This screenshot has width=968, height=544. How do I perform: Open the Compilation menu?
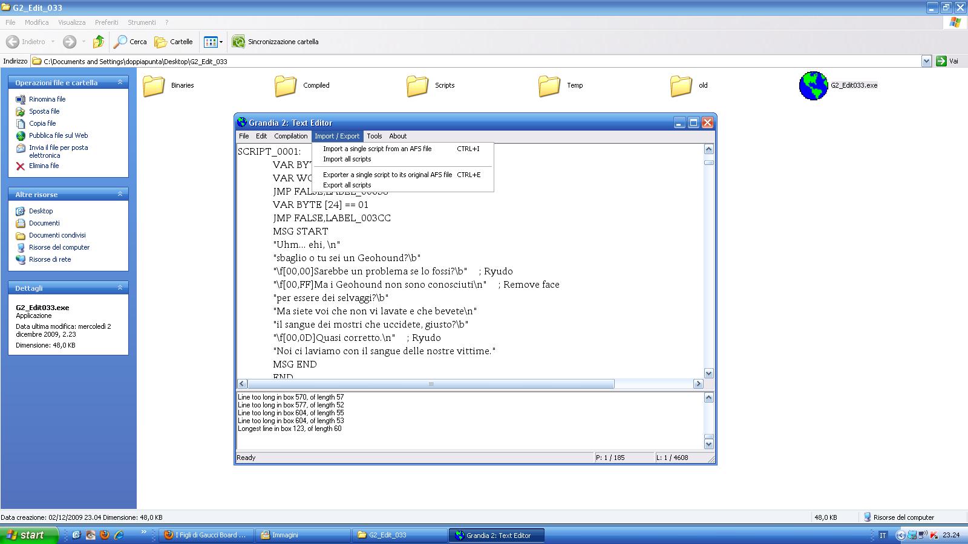click(x=291, y=136)
